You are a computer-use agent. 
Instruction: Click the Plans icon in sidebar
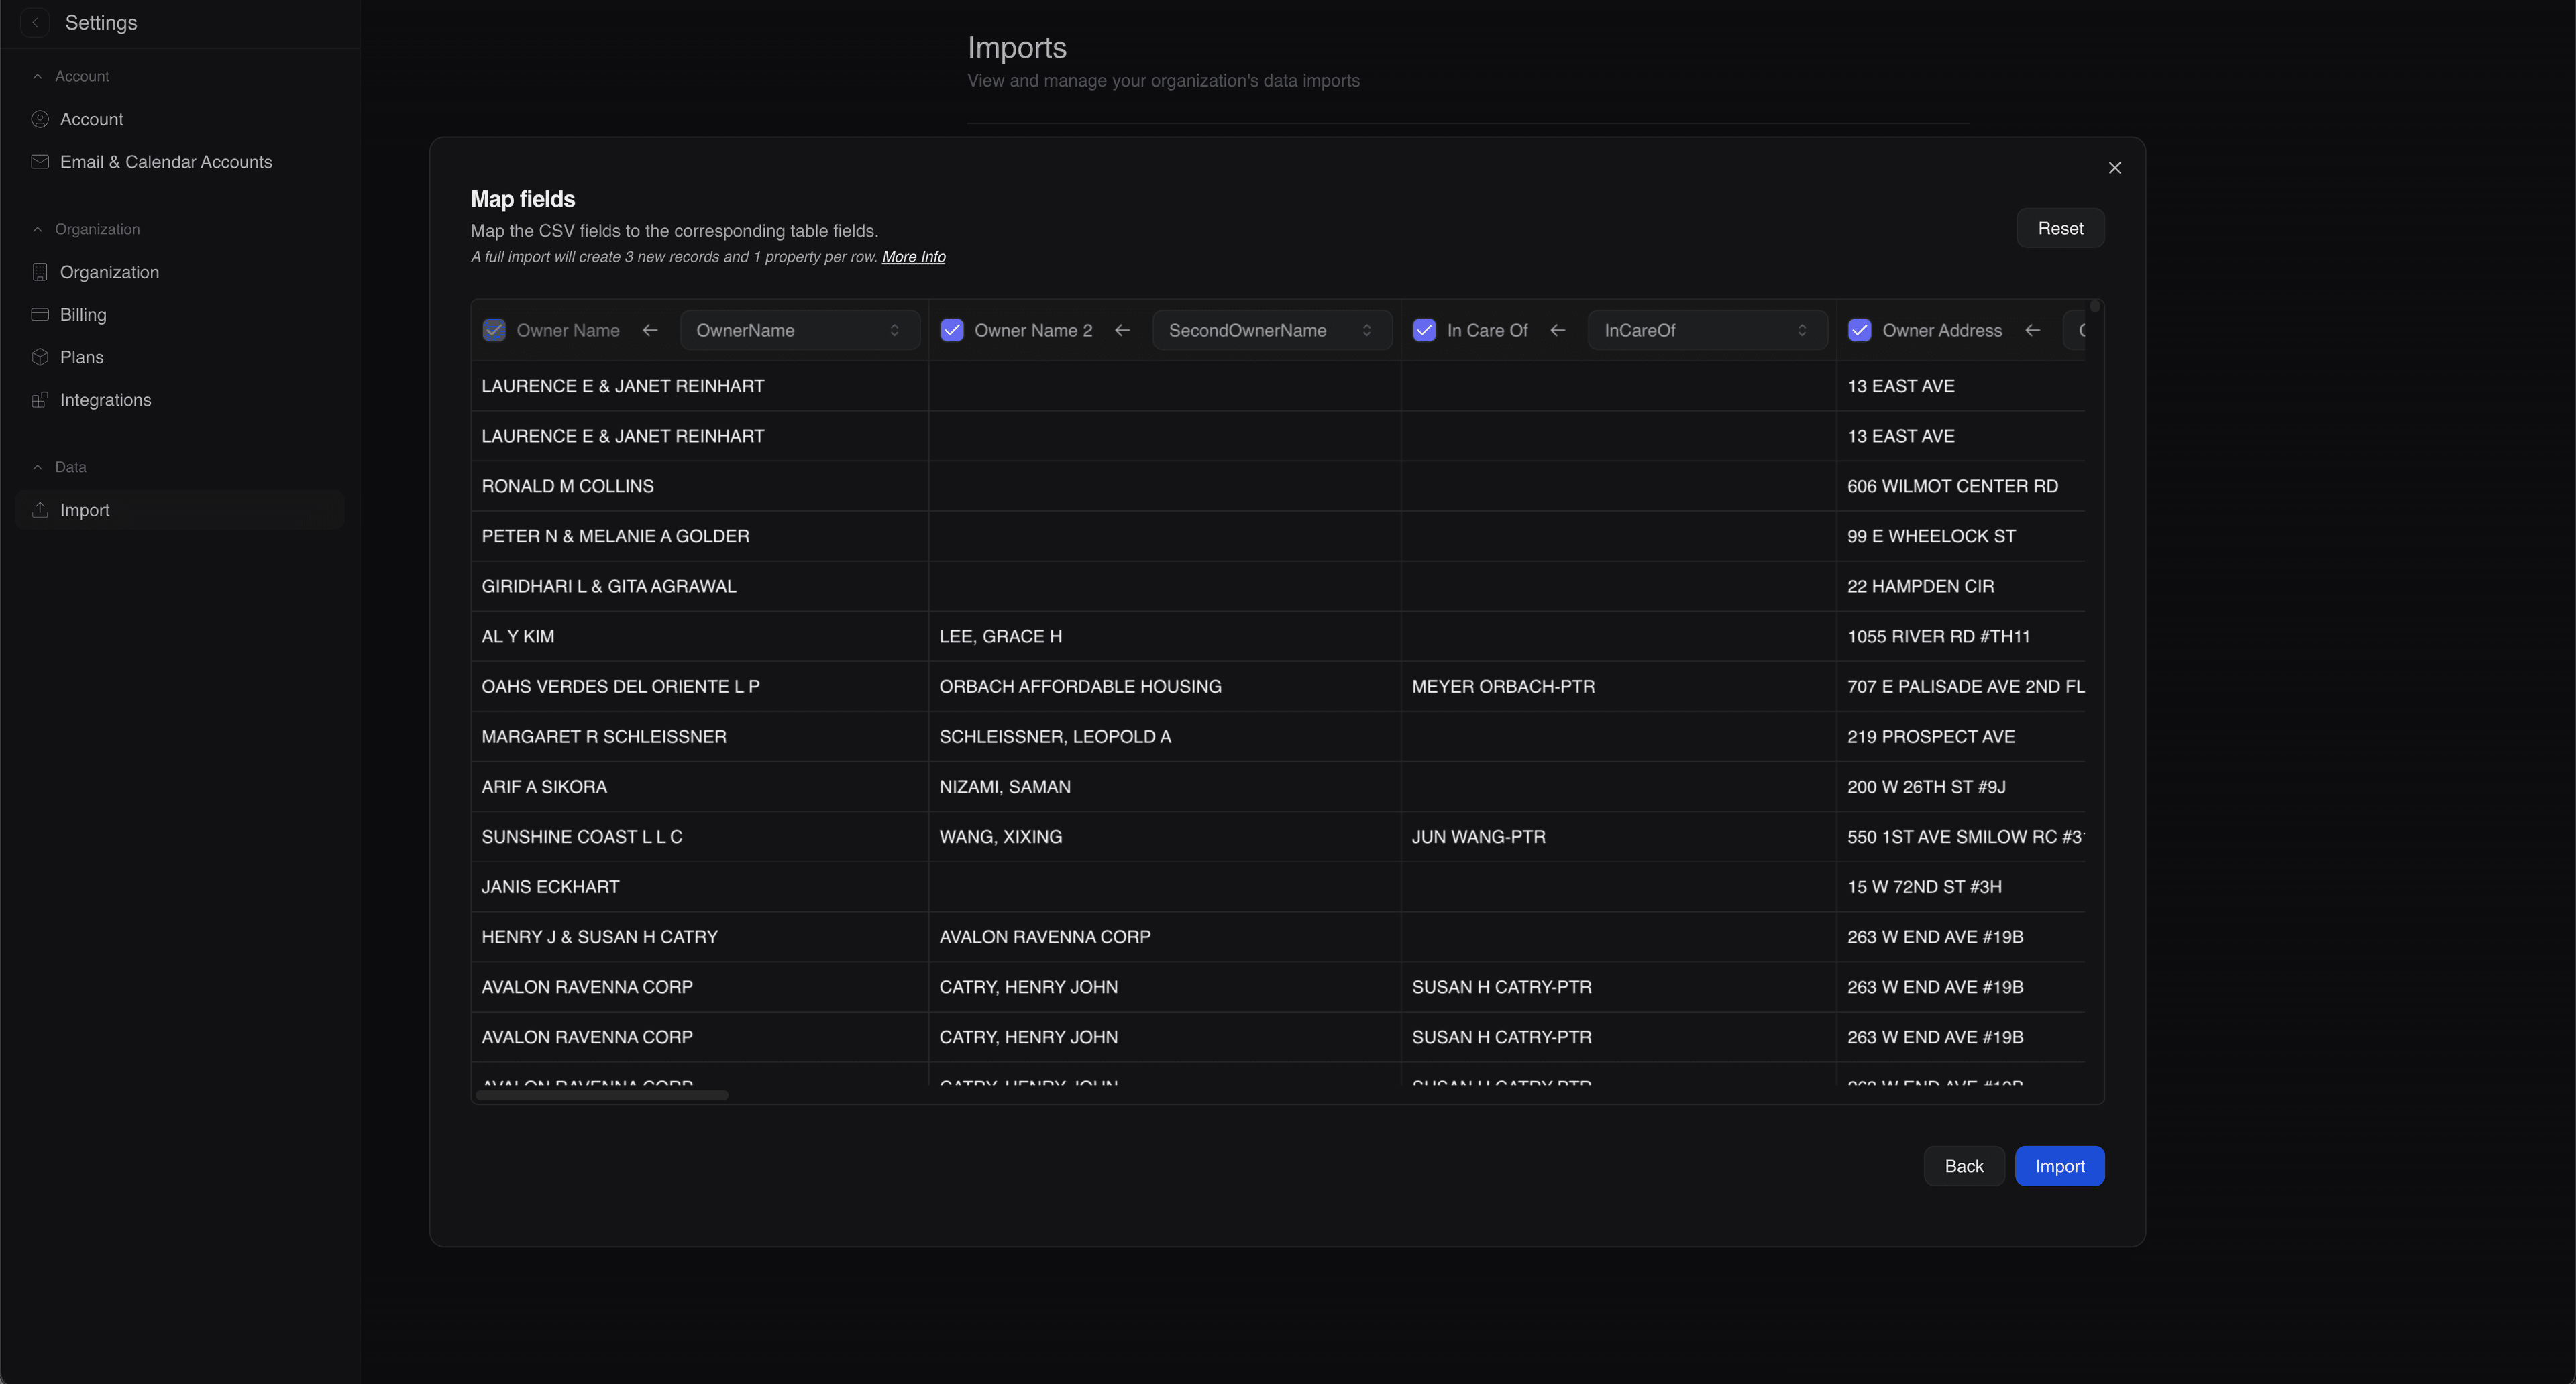(40, 357)
